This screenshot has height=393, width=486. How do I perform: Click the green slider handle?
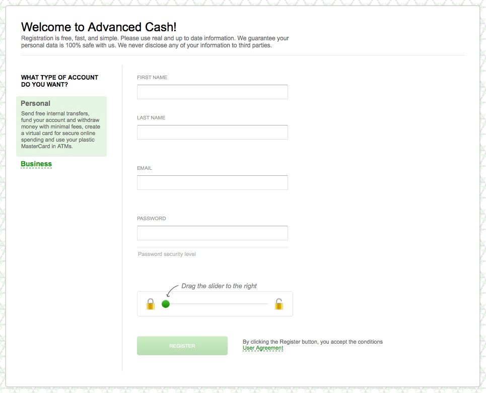point(166,304)
